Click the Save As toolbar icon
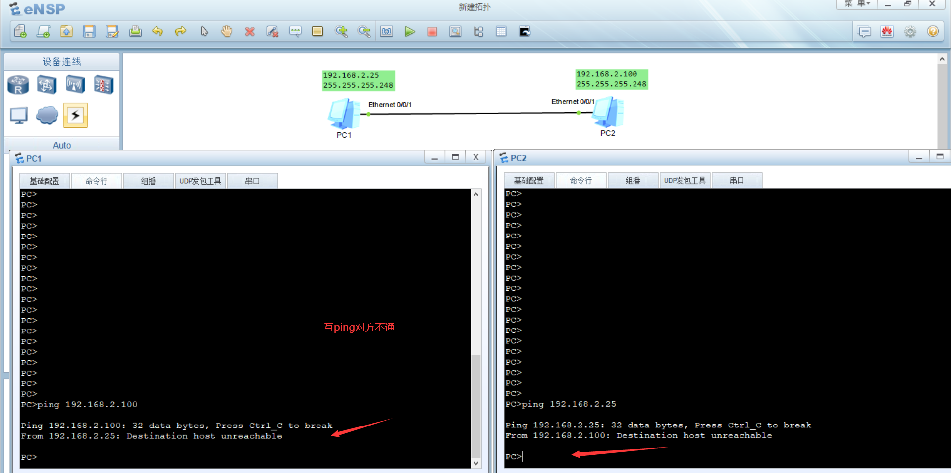Viewport: 951px width, 473px height. click(x=112, y=32)
